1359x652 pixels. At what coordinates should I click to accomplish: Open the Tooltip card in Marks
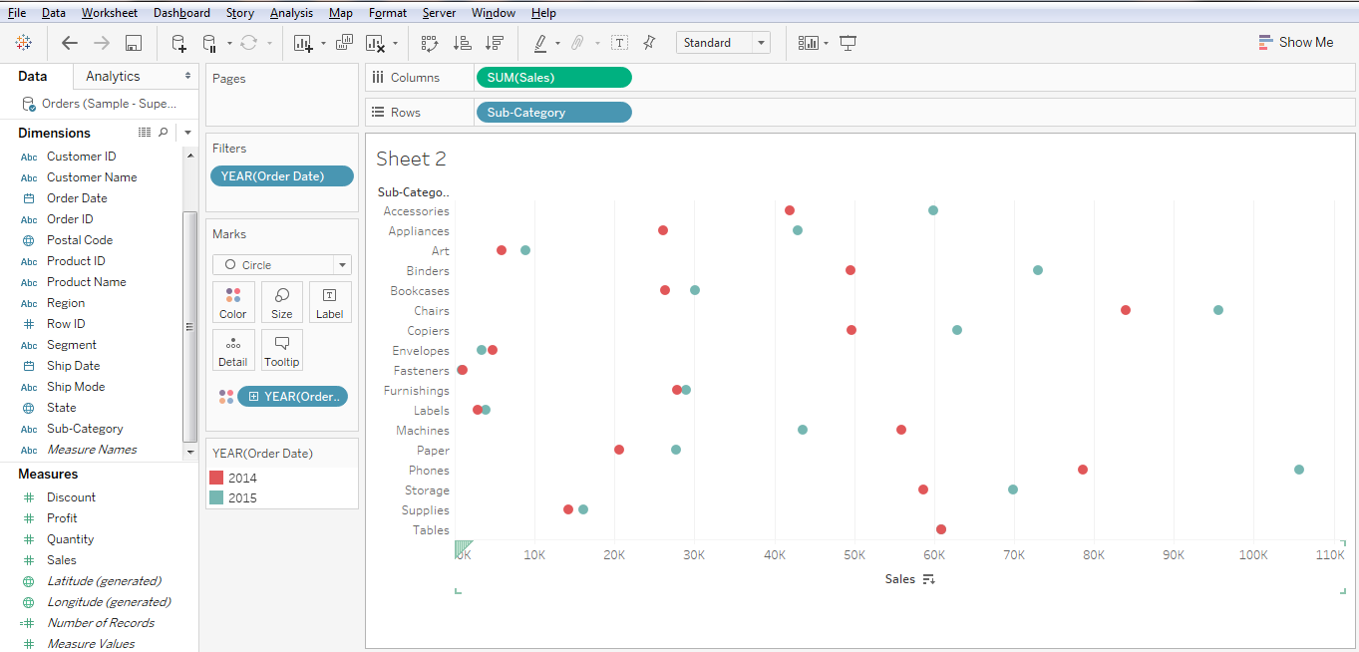point(282,350)
